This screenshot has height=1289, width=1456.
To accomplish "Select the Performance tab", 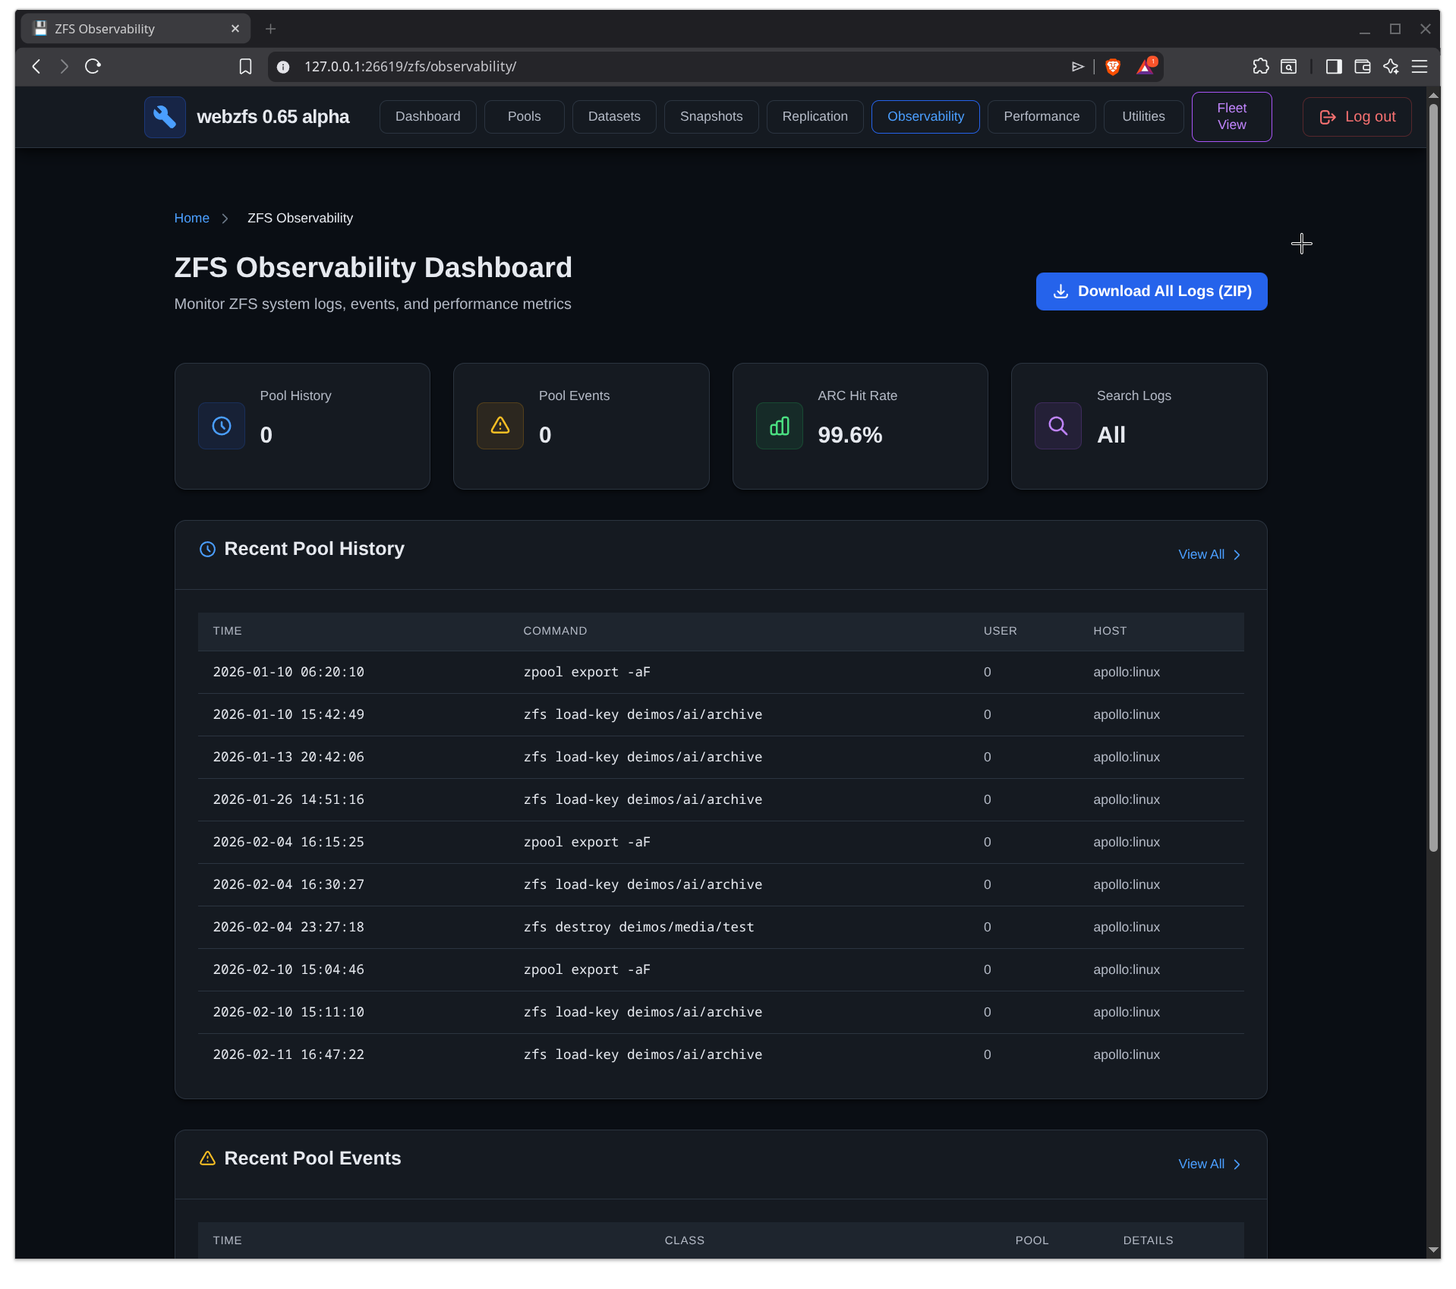I will (x=1041, y=116).
